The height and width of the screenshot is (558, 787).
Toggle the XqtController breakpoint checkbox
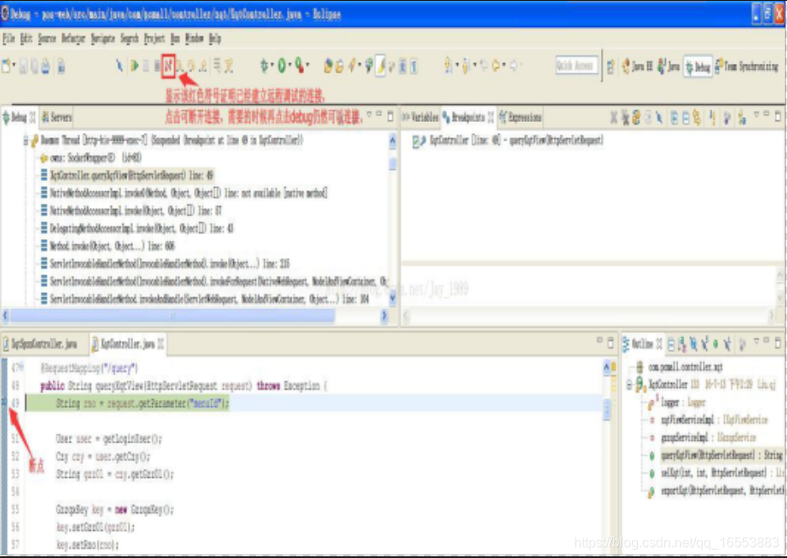(x=416, y=141)
